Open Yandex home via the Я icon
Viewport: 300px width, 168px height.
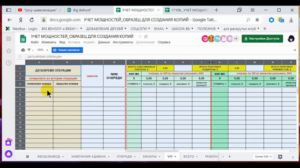(x=21, y=20)
